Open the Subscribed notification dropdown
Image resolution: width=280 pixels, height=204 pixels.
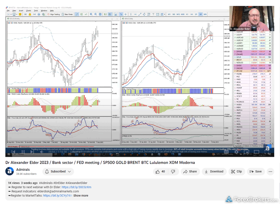pos(58,172)
